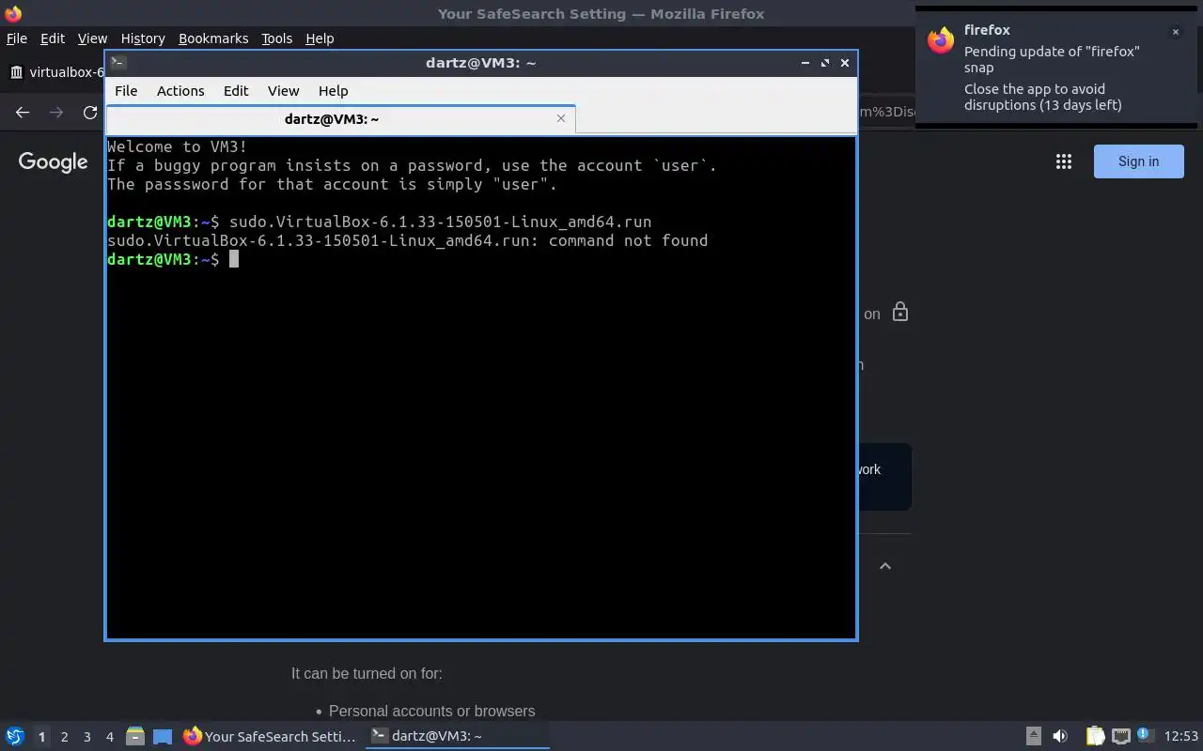Open the Google apps grid icon
This screenshot has height=751, width=1203.
tap(1064, 161)
